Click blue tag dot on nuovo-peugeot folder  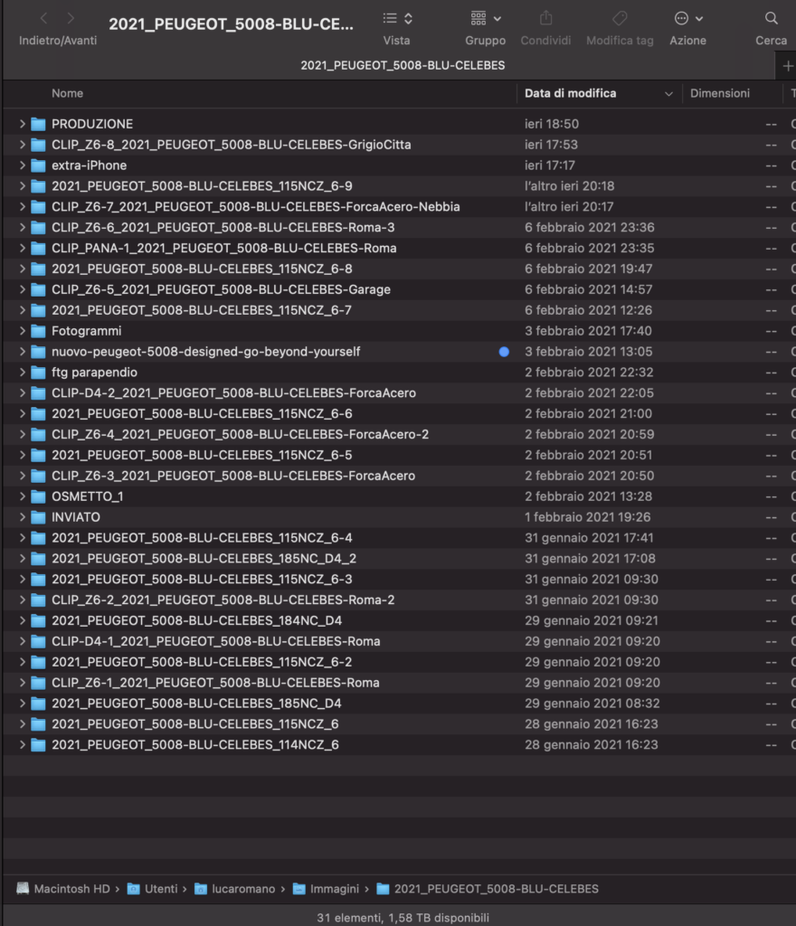tap(504, 352)
